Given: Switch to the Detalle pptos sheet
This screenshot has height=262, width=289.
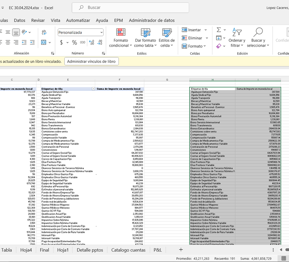Looking at the screenshot, I should (90, 250).
